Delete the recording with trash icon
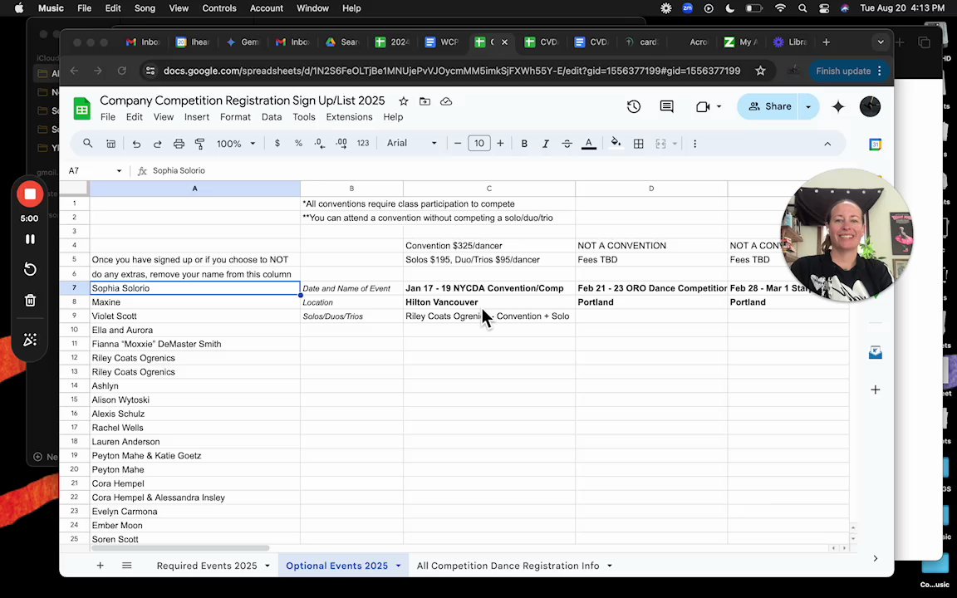Image resolution: width=957 pixels, height=598 pixels. [x=30, y=300]
